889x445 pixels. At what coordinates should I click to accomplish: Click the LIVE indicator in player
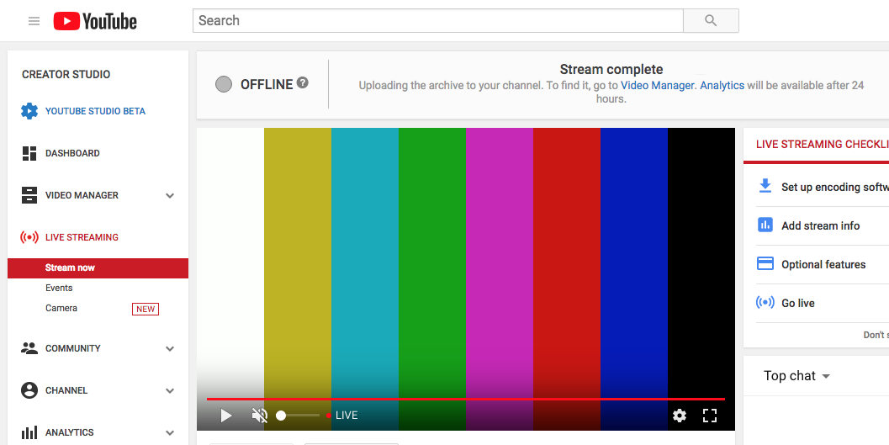coord(343,415)
